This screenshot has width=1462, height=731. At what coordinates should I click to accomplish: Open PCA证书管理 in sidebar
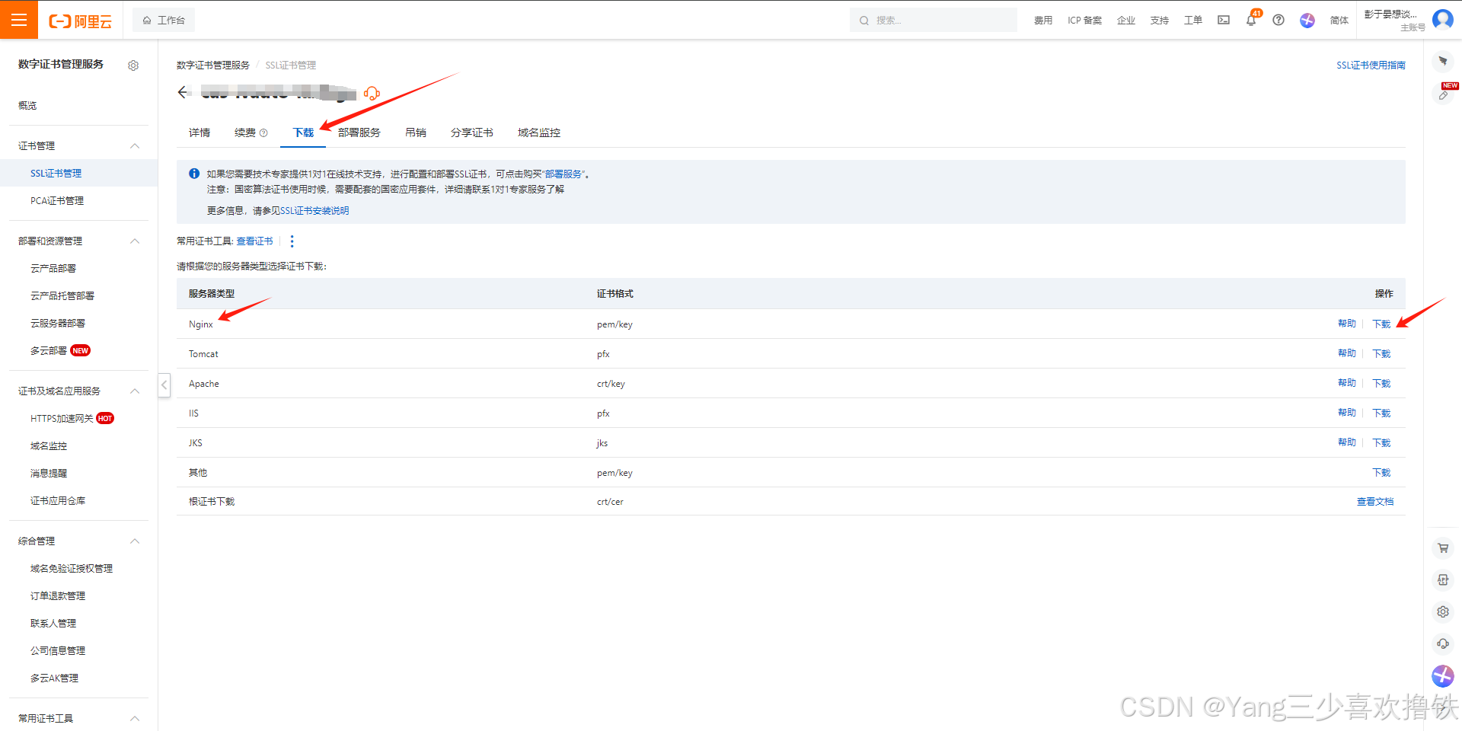[57, 201]
